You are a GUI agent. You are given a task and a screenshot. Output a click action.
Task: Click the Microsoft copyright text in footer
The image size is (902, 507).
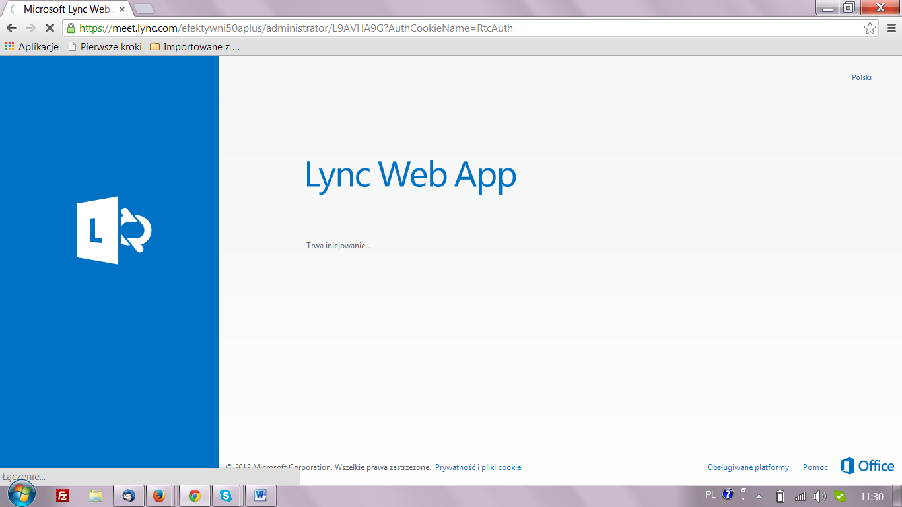(x=328, y=467)
